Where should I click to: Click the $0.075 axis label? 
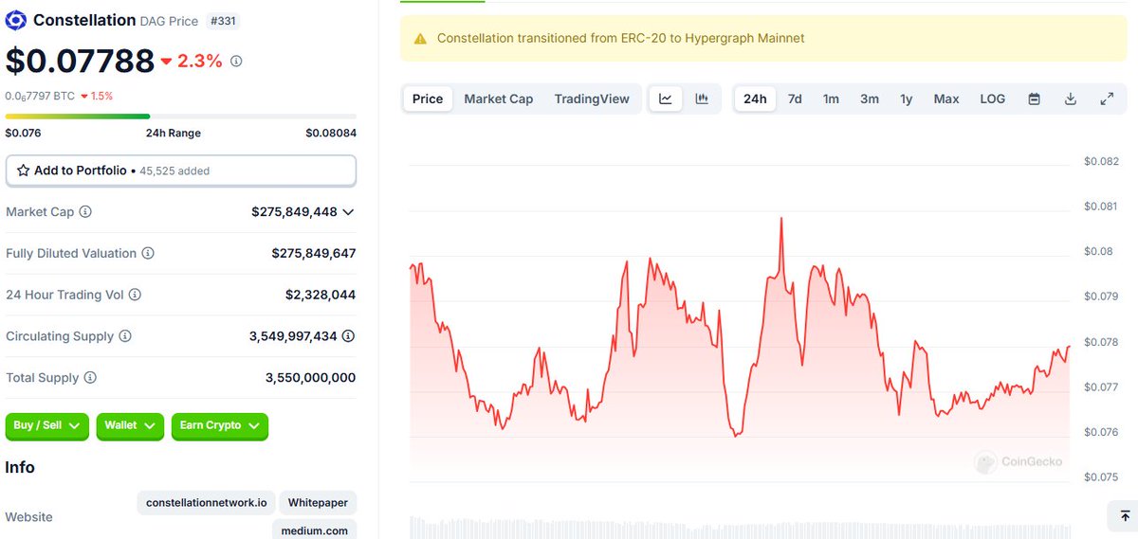tap(1102, 478)
